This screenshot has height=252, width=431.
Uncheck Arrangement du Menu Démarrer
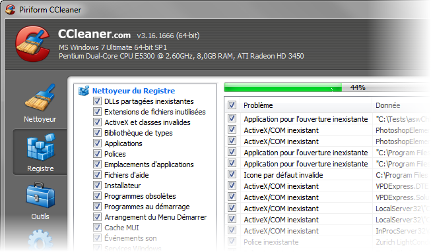pos(97,217)
